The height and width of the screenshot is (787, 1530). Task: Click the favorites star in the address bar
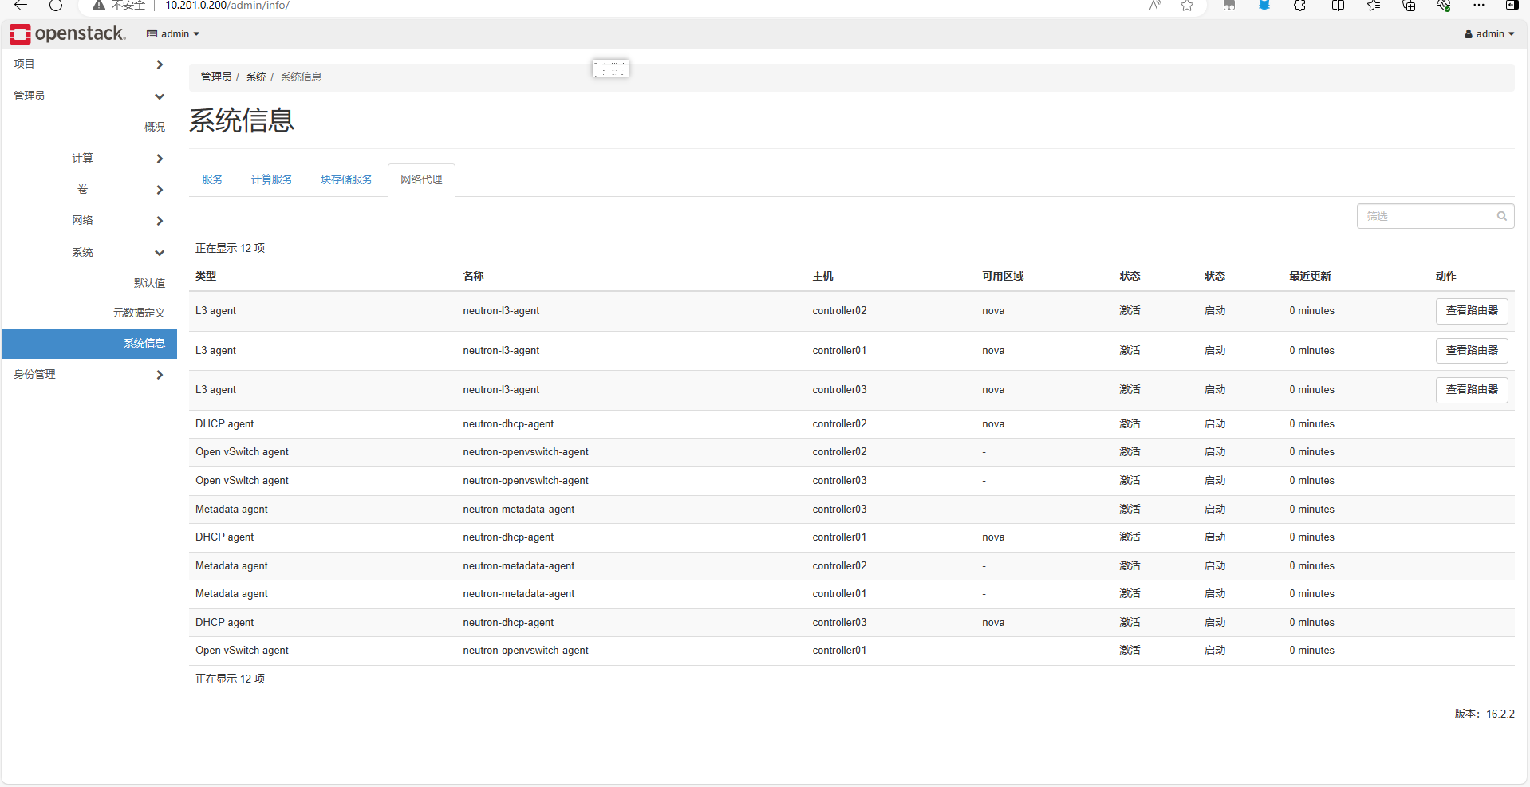[1186, 6]
